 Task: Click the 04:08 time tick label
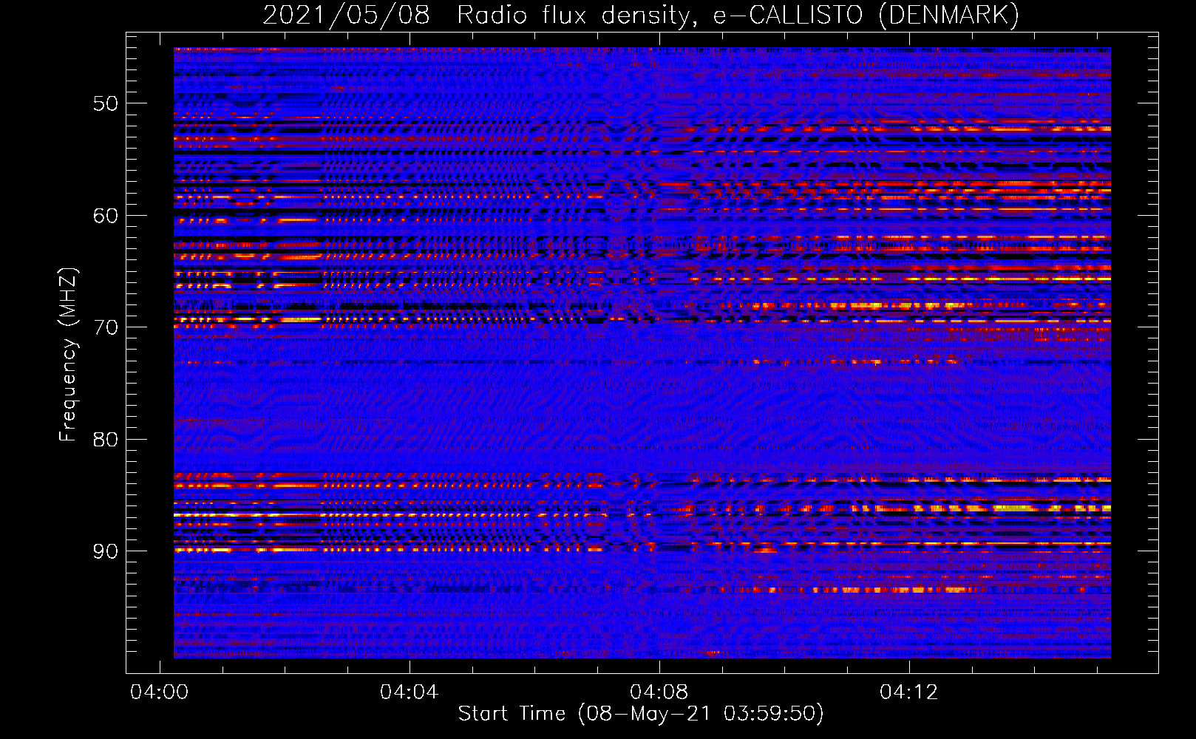click(x=659, y=692)
